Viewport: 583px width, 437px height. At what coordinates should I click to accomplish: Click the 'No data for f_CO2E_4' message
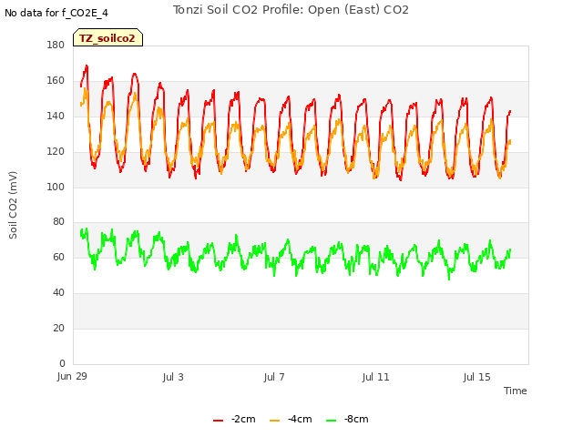[56, 13]
